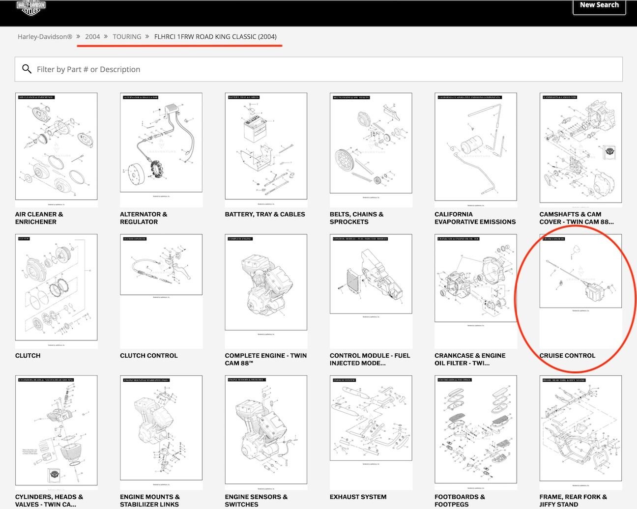Navigate to TOURING breadcrumb
The image size is (637, 509).
pyautogui.click(x=127, y=37)
